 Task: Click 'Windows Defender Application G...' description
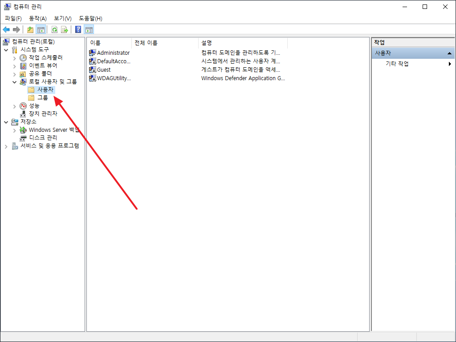(x=243, y=78)
